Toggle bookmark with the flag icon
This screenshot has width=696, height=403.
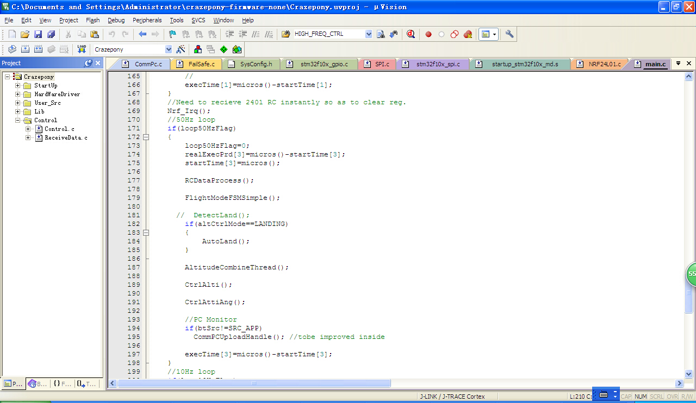(x=172, y=34)
